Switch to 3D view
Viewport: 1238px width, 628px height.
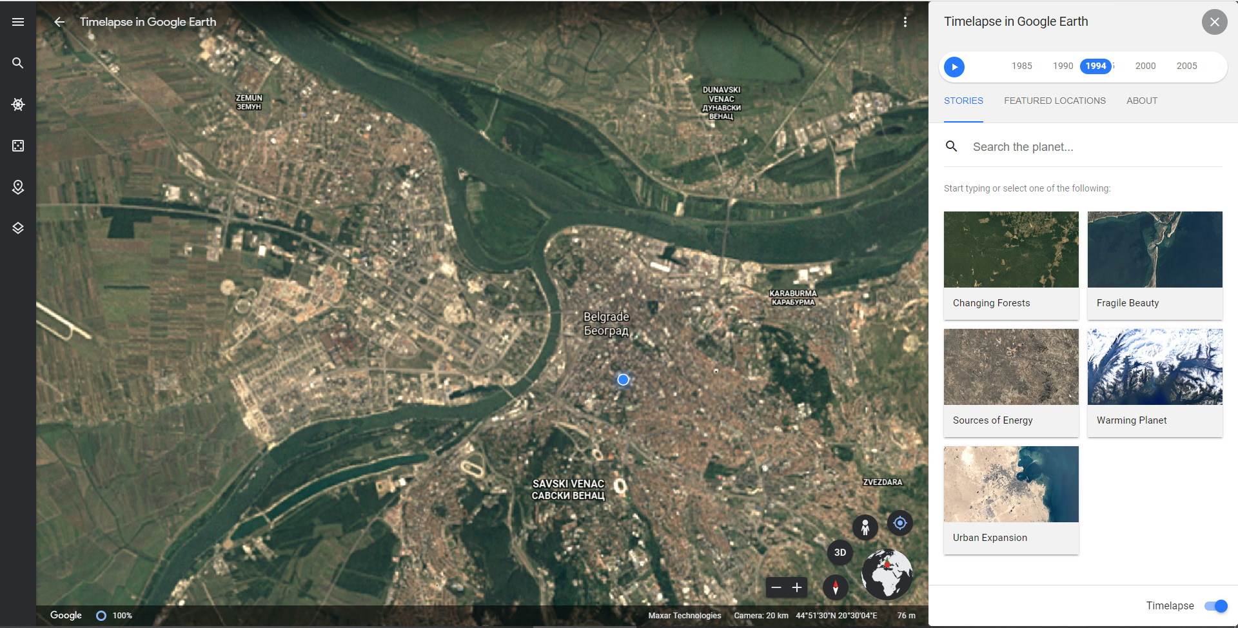pos(840,552)
